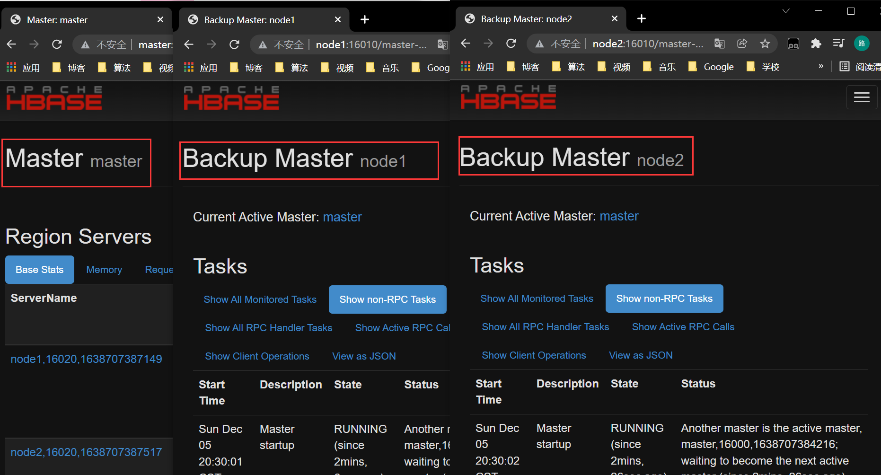Open the 视频 bookmark folder in node1 window
Screen dimensions: 881x475
pyautogui.click(x=337, y=68)
